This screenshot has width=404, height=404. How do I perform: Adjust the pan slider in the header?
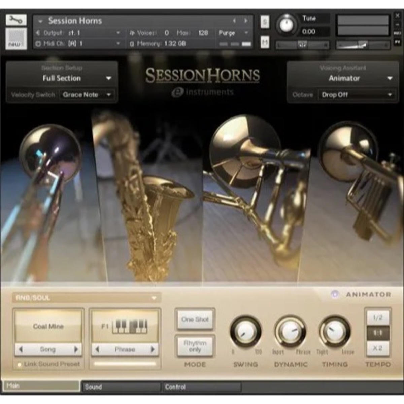coord(303,45)
